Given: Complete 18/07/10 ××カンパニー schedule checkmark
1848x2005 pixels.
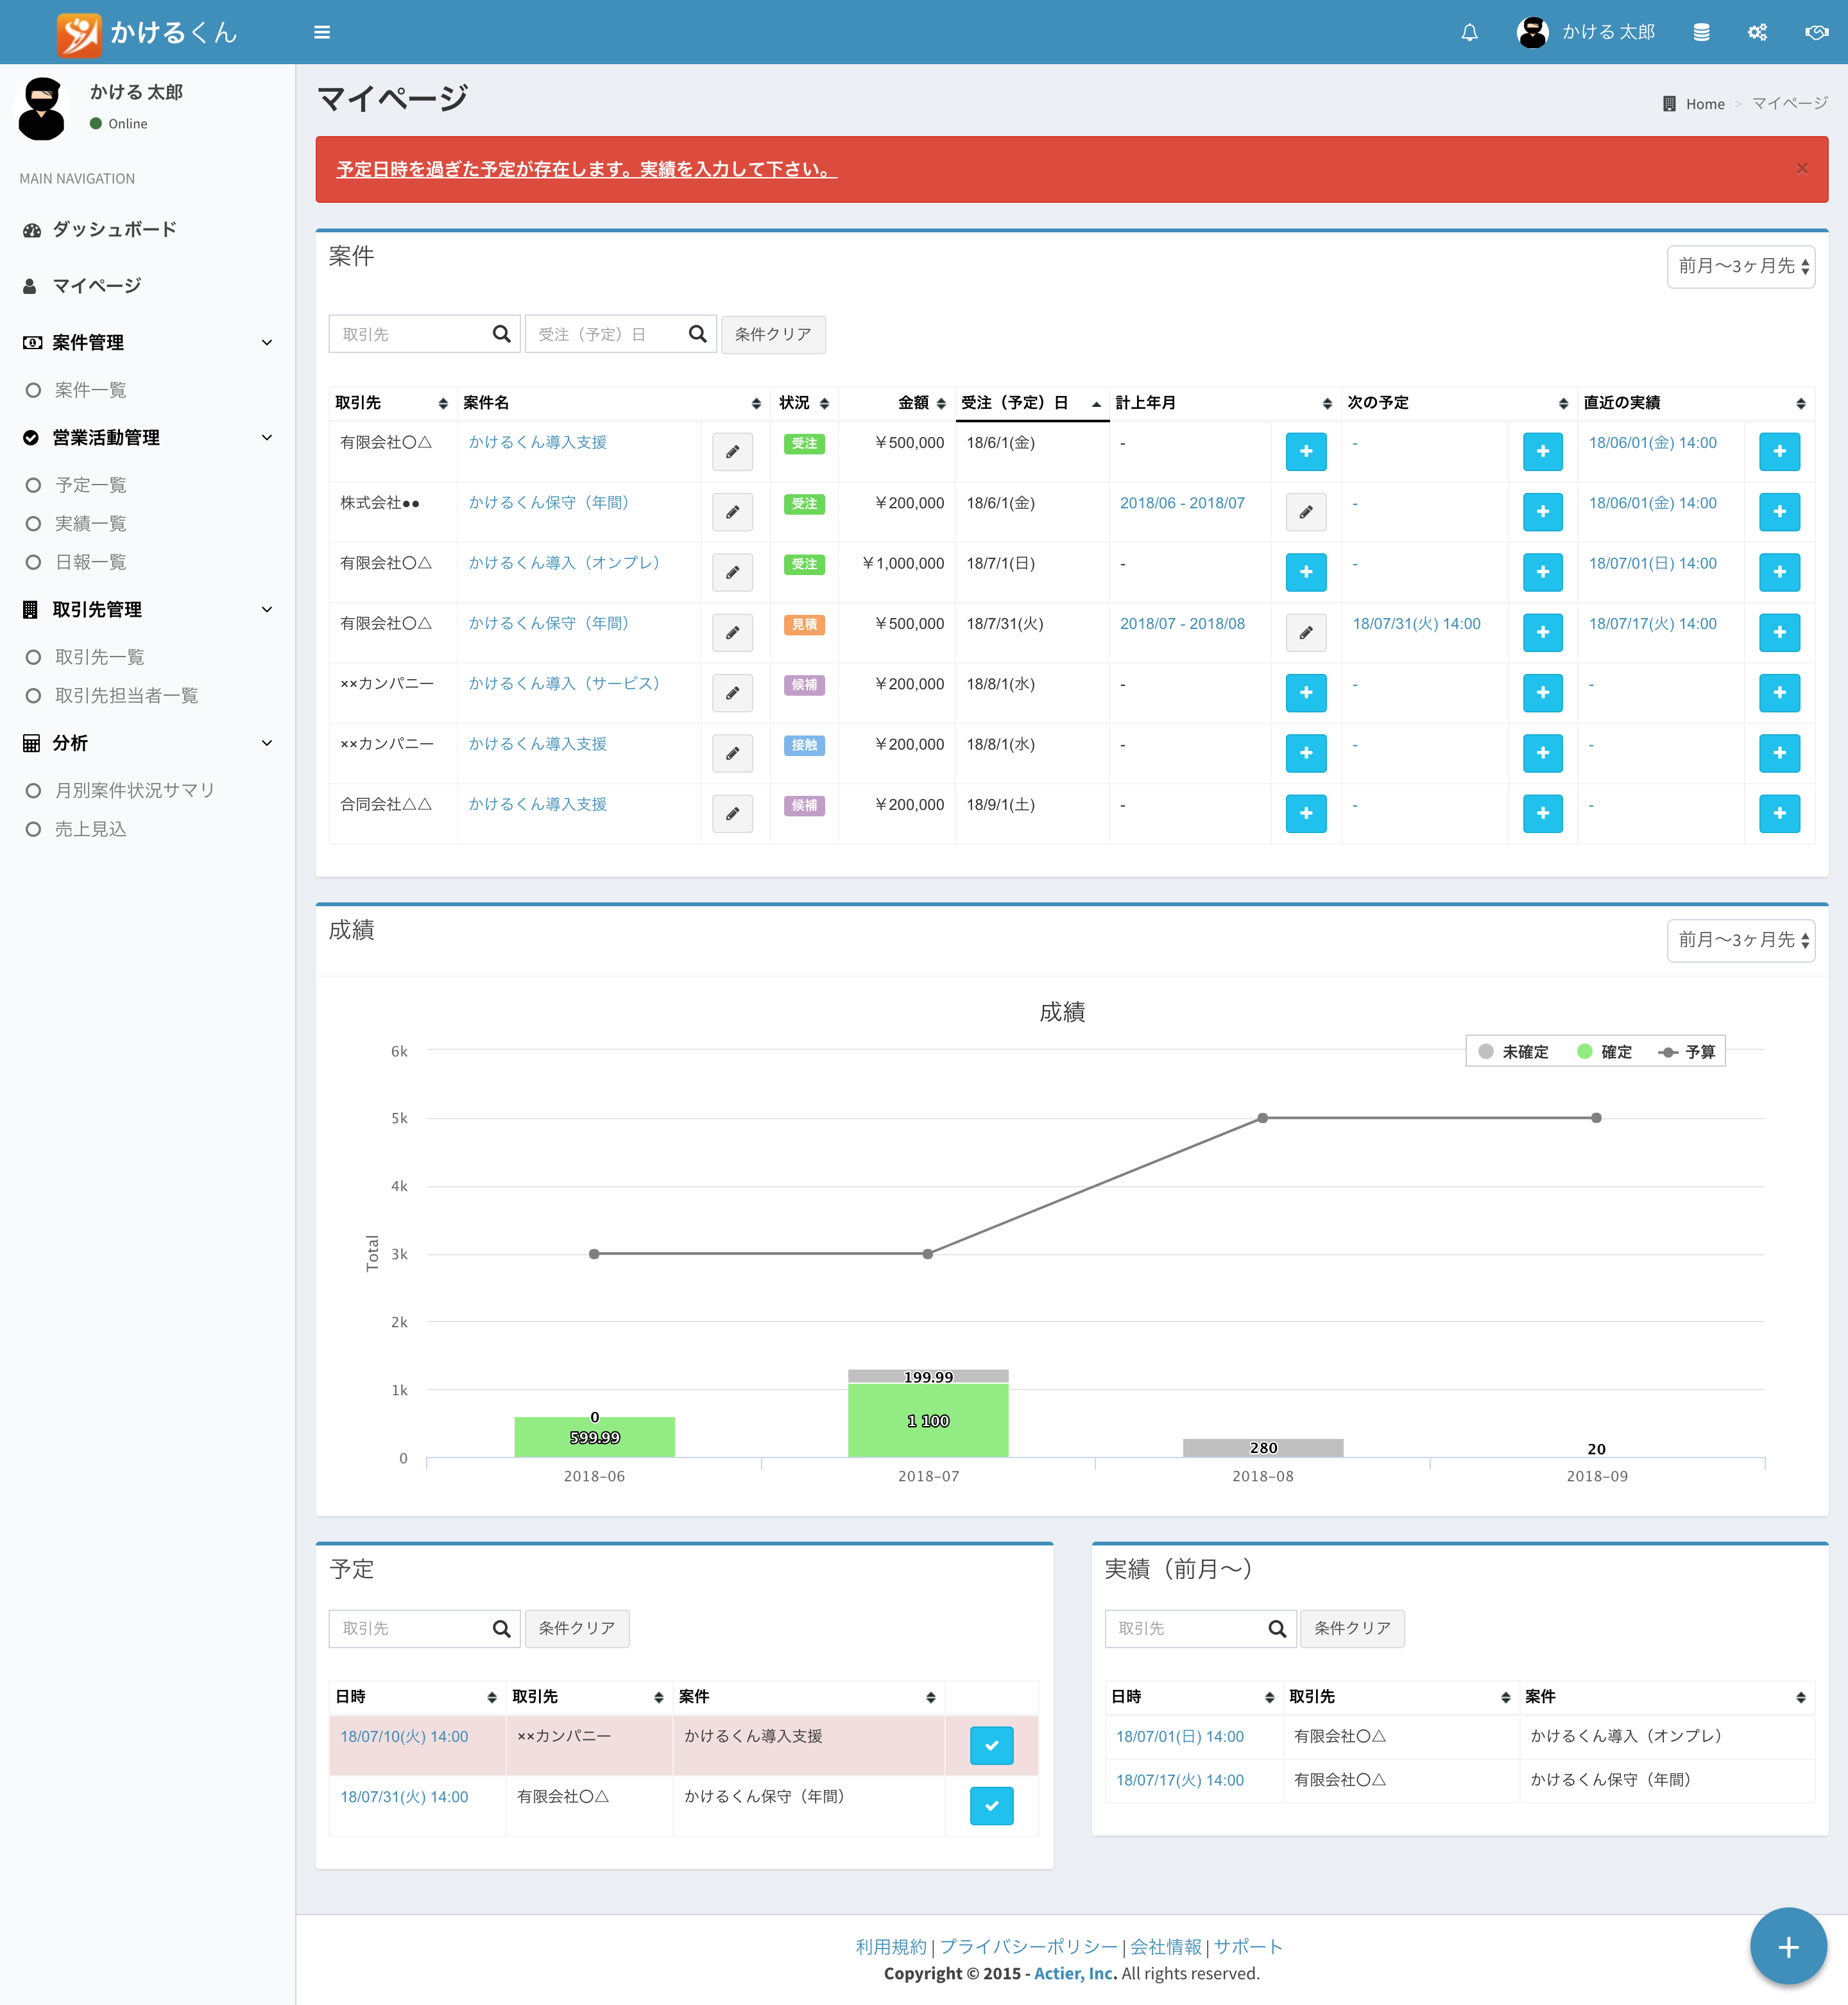Looking at the screenshot, I should pos(991,1745).
